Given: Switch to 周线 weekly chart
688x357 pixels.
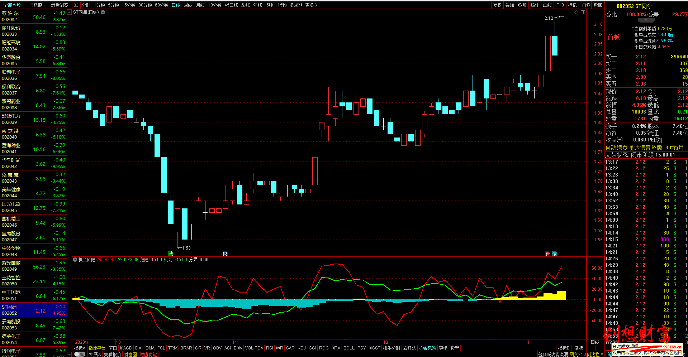Looking at the screenshot, I should point(188,5).
